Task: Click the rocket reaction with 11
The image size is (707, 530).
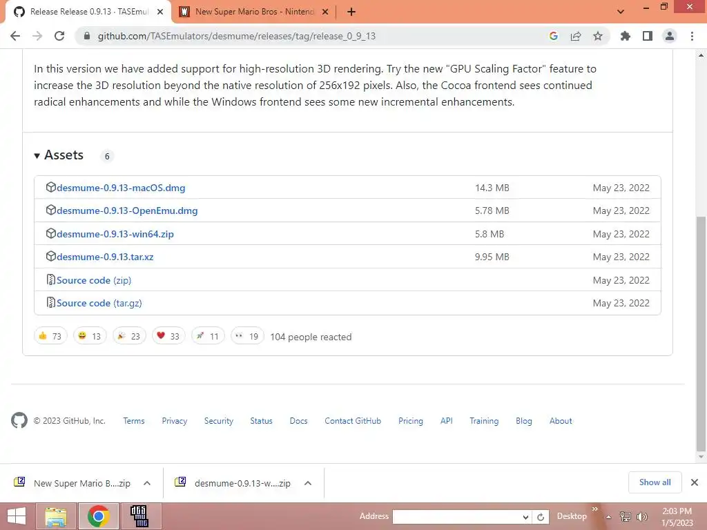Action: click(x=208, y=336)
